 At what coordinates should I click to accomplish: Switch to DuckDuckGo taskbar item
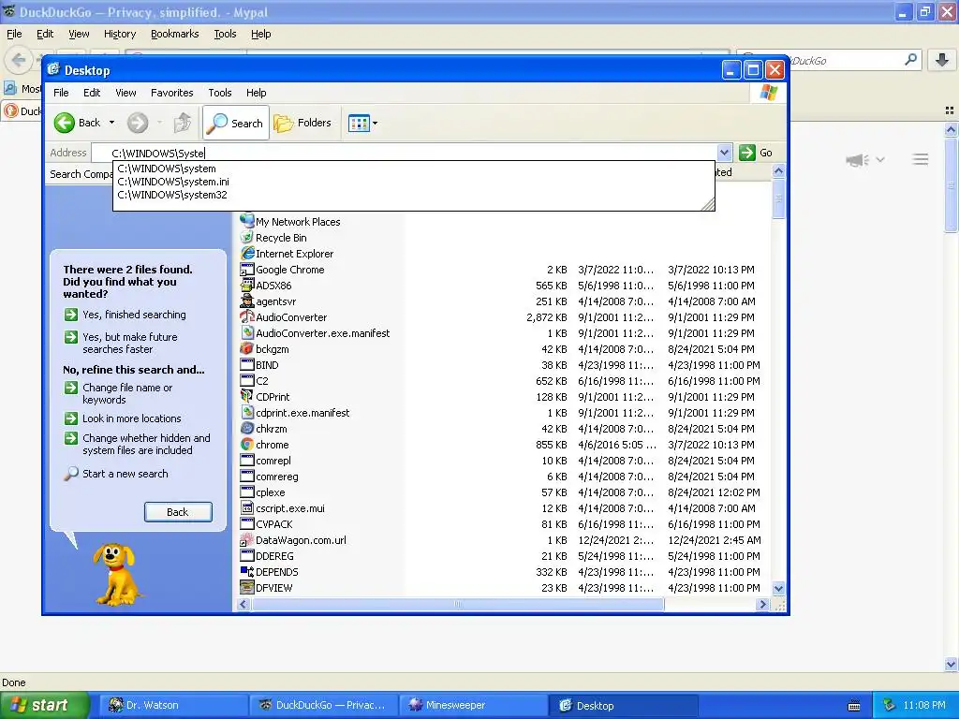pyautogui.click(x=324, y=705)
